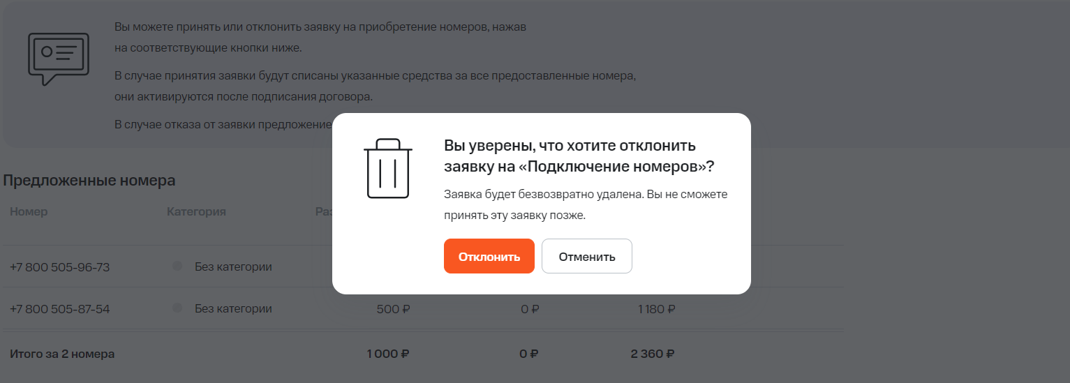Click the Предложенные номера heading
The width and height of the screenshot is (1070, 383).
89,181
